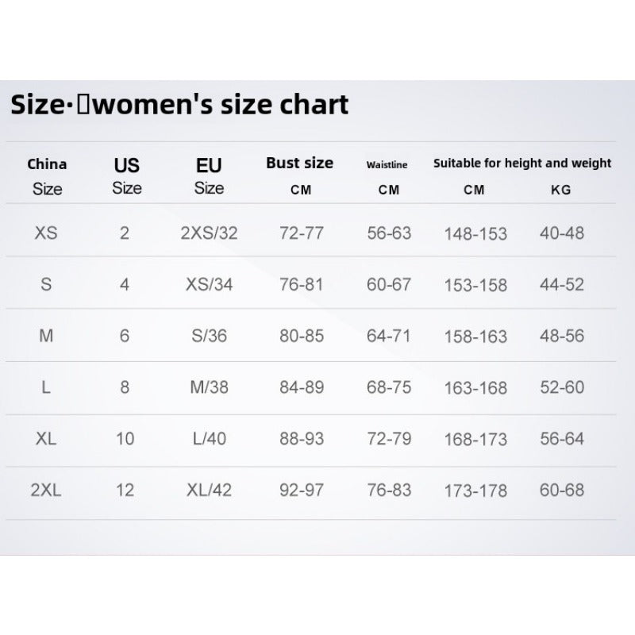Click weight 60-68 KG cell

[562, 490]
